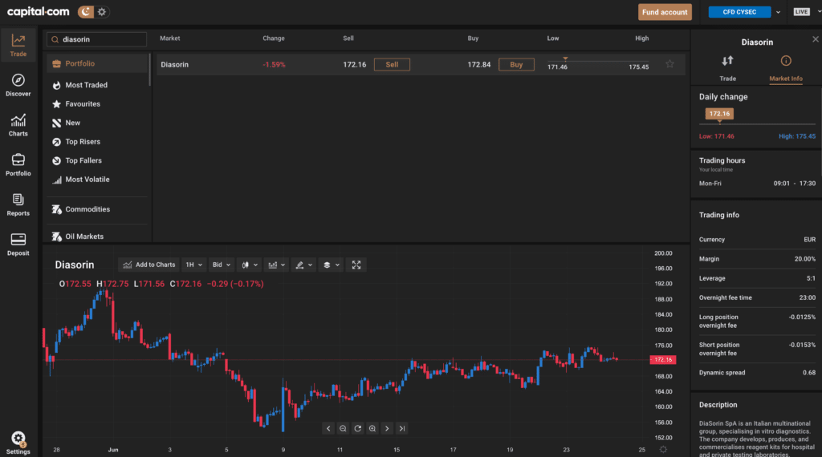This screenshot has width=822, height=457.
Task: Zoom out the chart
Action: point(343,428)
